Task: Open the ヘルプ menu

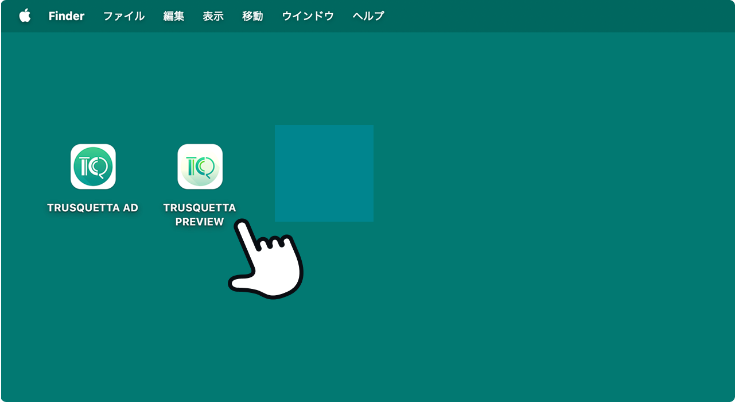Action: click(x=368, y=16)
